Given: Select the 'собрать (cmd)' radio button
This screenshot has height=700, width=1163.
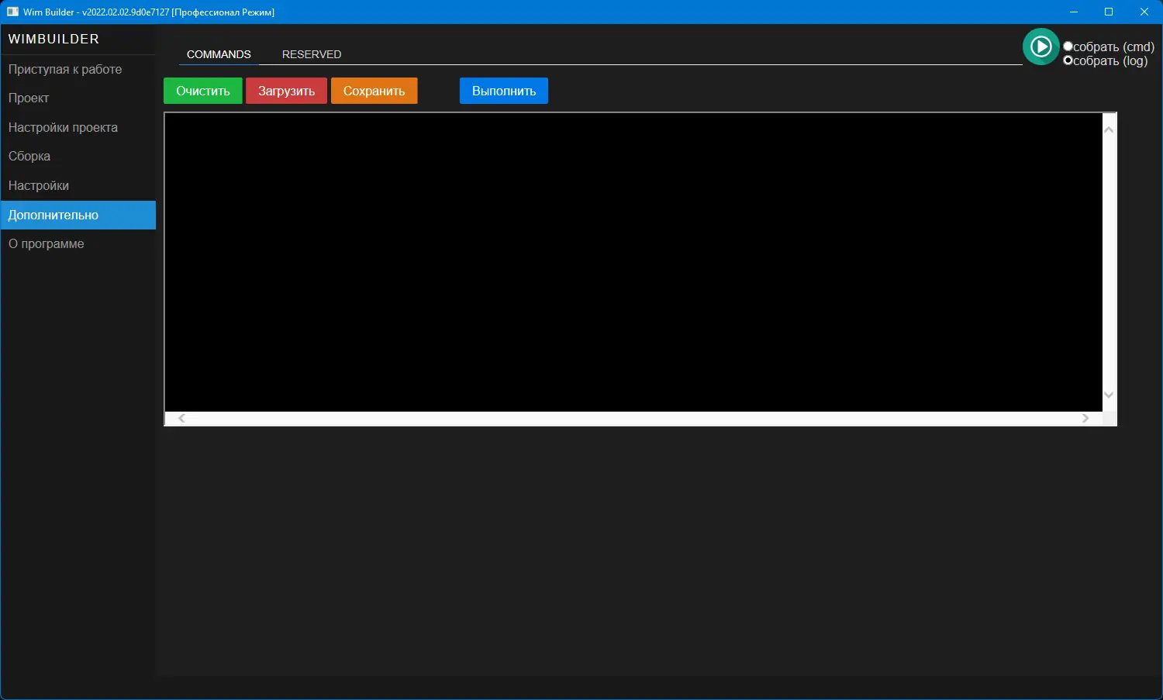Looking at the screenshot, I should (x=1068, y=47).
